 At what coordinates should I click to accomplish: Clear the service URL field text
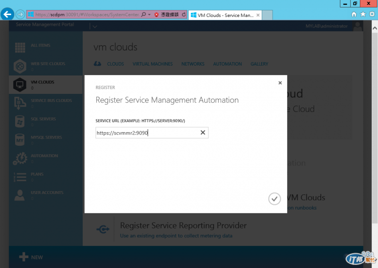(203, 133)
